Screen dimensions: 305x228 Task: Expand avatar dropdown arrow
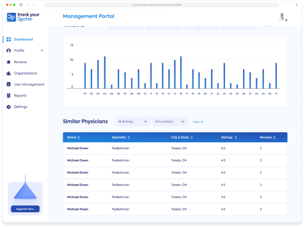point(286,20)
